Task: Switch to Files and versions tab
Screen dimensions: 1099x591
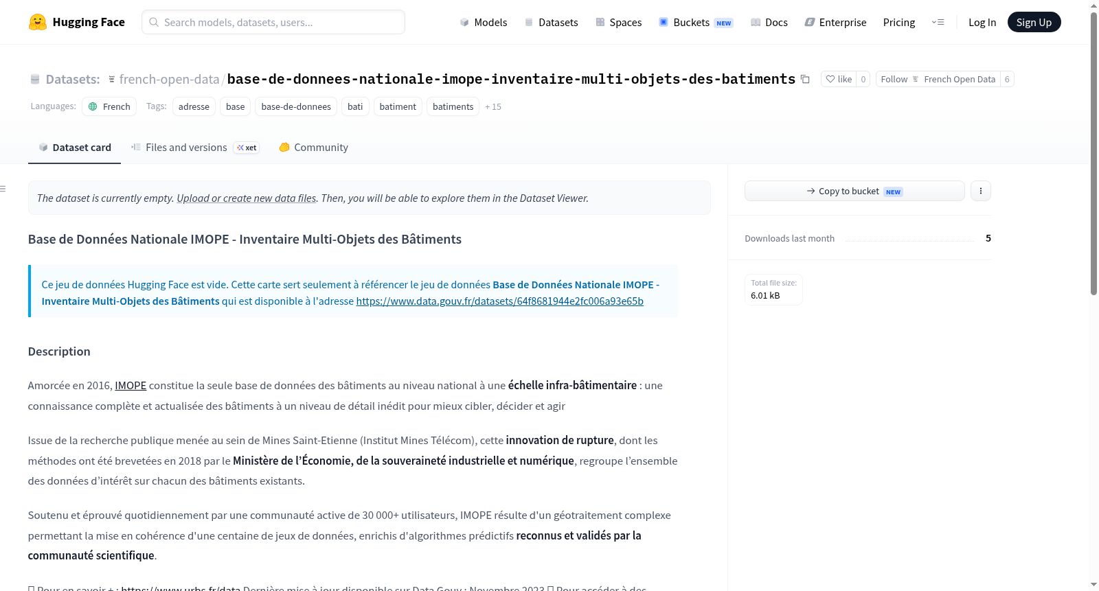Action: coord(195,148)
